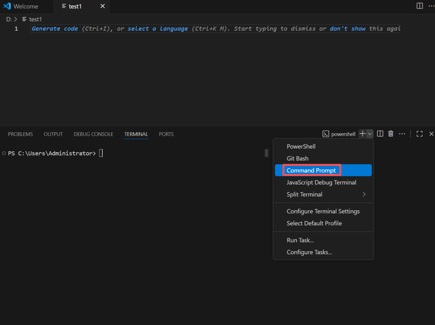Click the split editor icon at top right
Screen dimensions: 435x325
420,6
